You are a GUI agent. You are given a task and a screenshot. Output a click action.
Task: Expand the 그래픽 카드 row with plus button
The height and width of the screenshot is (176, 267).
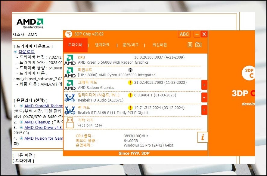point(204,85)
